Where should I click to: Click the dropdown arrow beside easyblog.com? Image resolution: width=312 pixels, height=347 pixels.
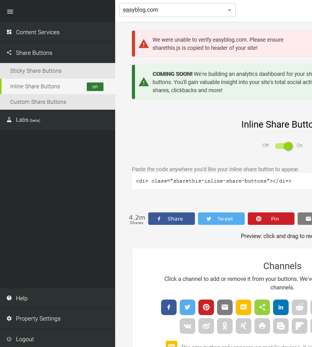[230, 10]
